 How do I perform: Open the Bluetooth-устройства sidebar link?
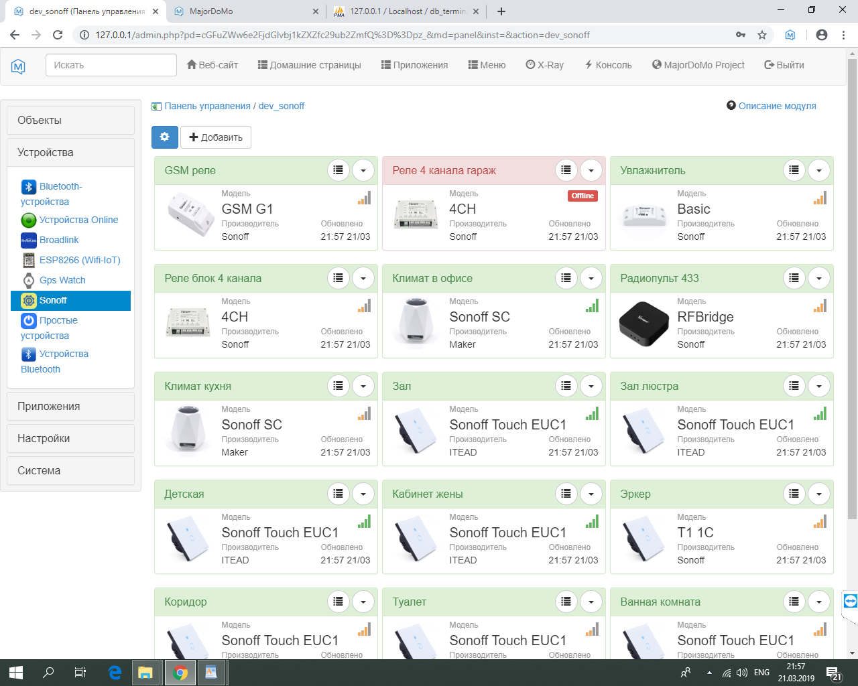52,194
